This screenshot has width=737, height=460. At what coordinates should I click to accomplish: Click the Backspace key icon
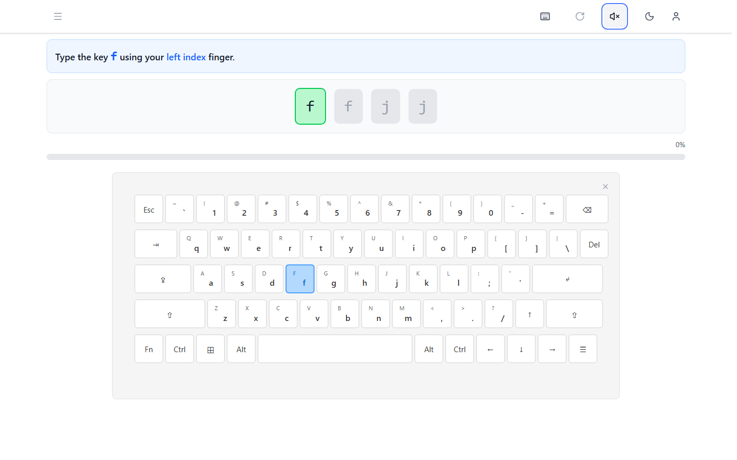[587, 209]
